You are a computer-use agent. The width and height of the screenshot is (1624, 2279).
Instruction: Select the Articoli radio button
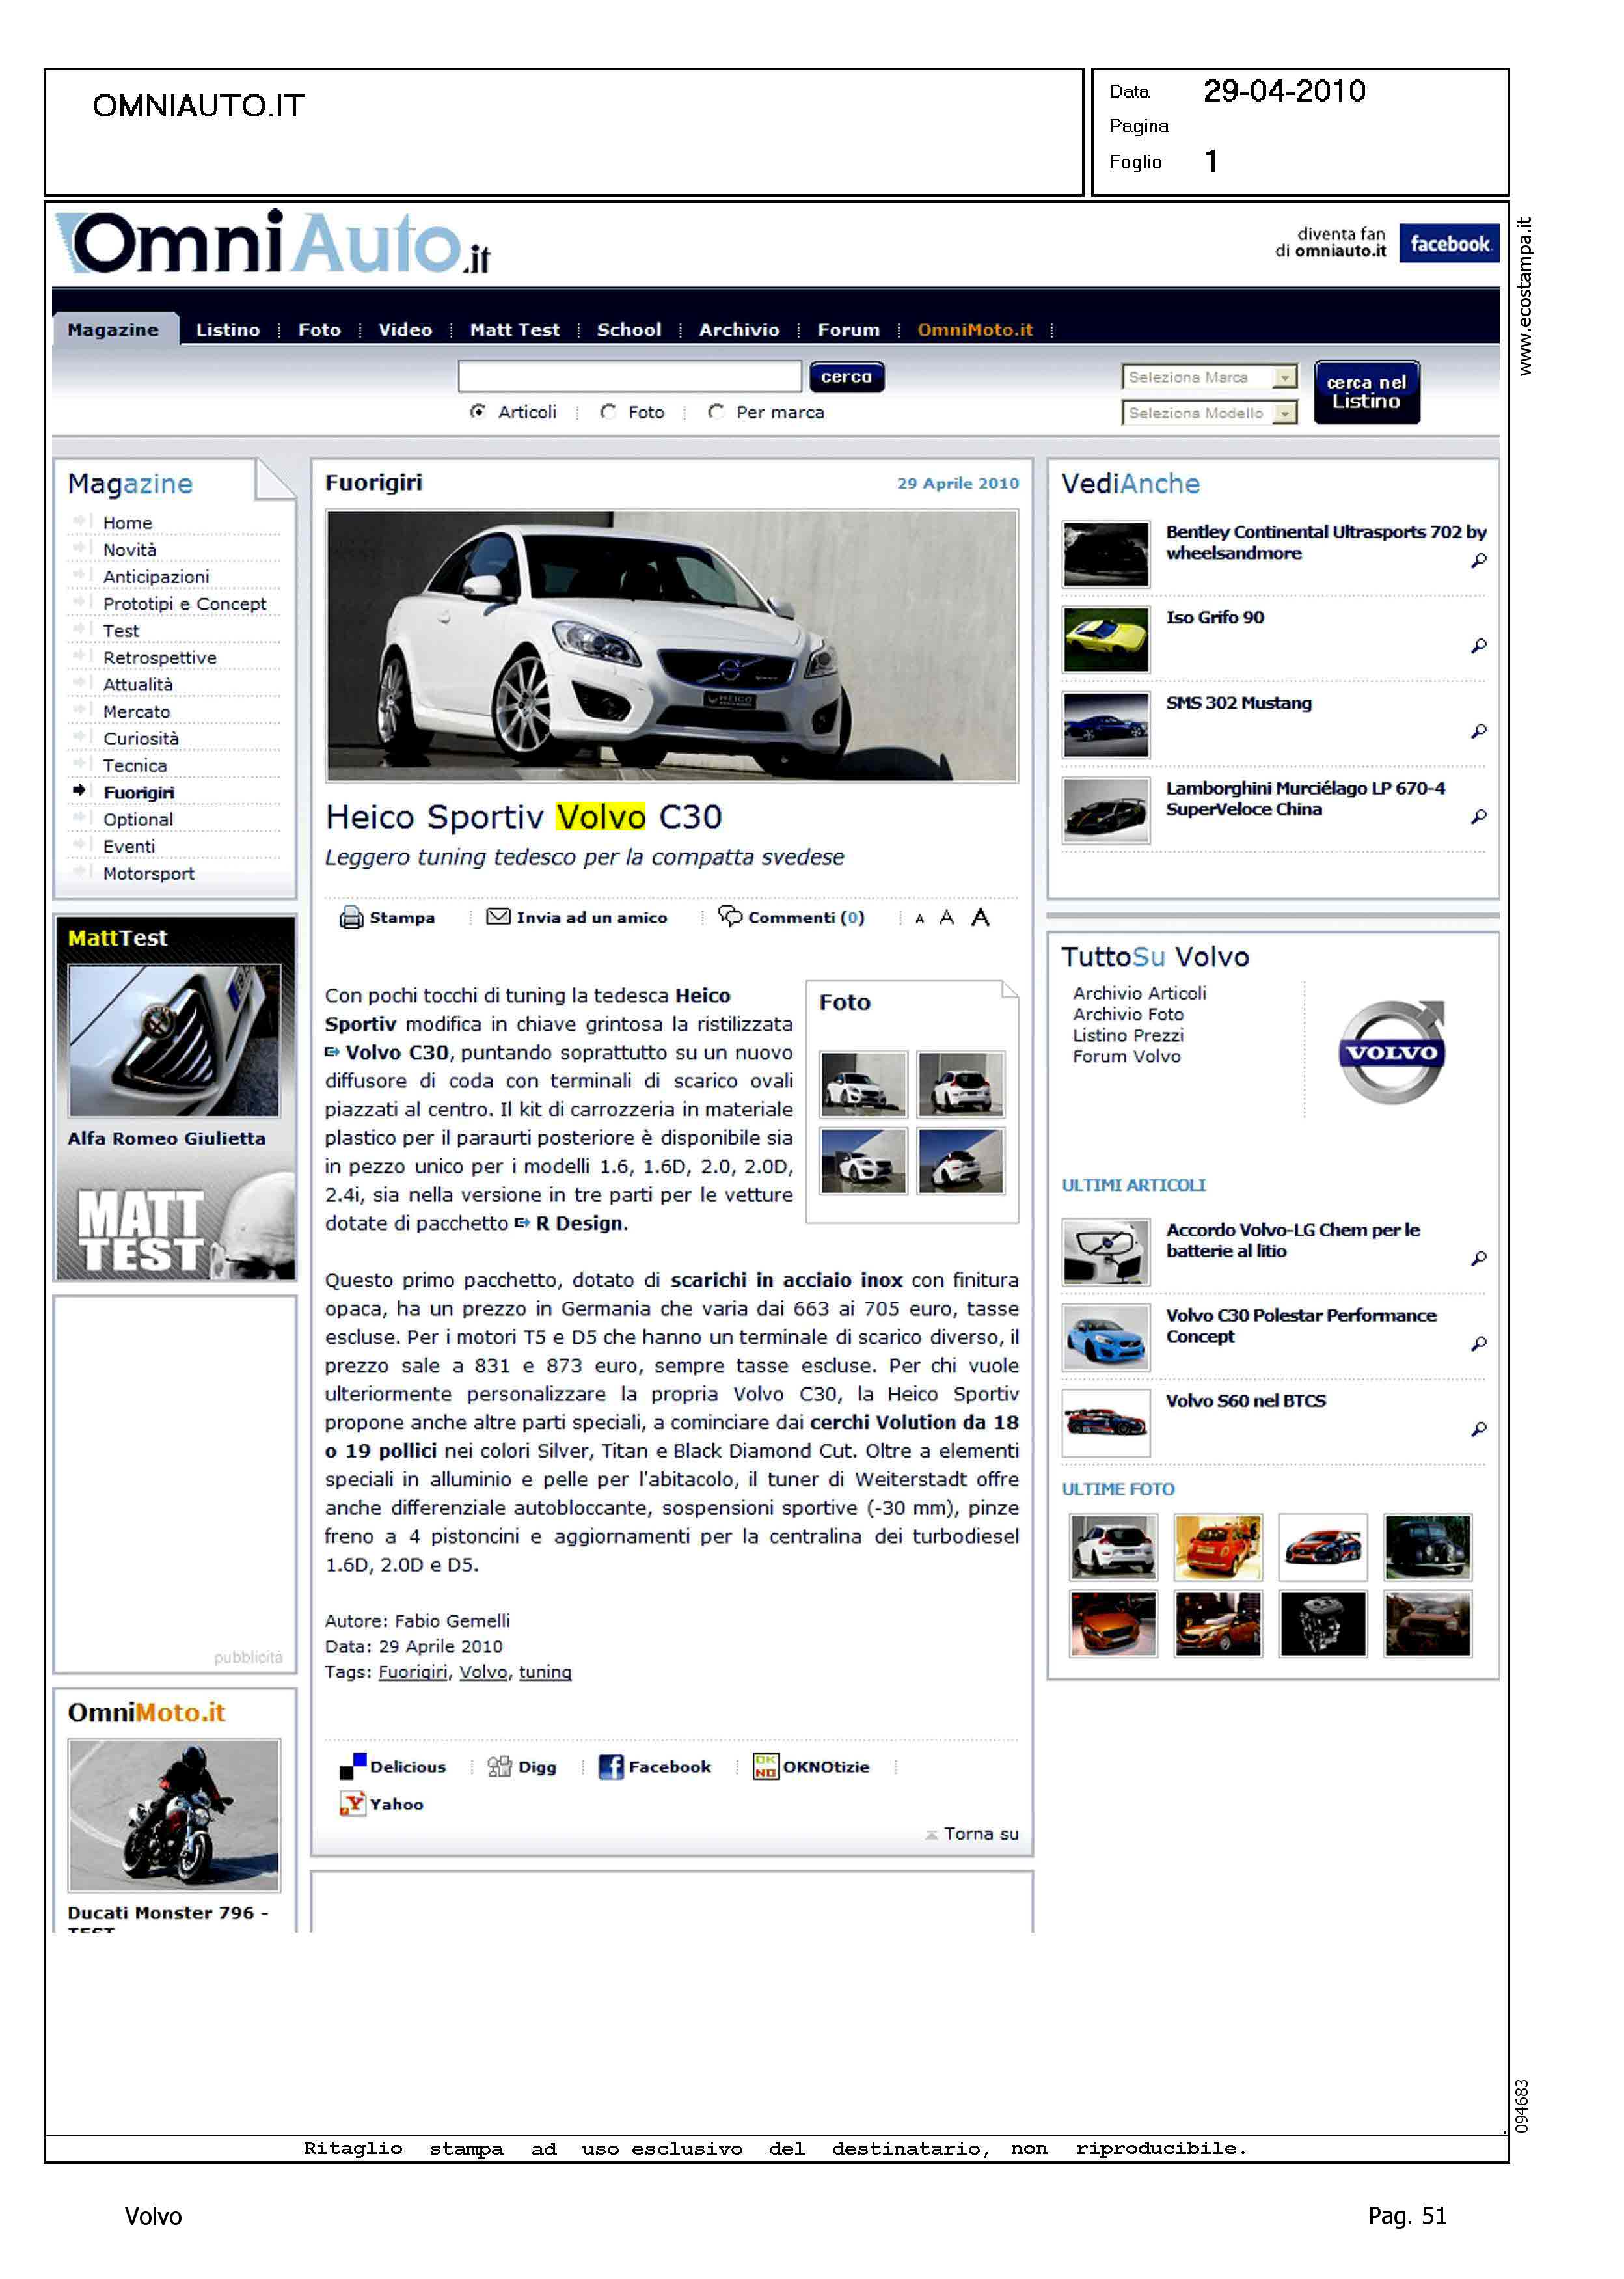coord(478,412)
